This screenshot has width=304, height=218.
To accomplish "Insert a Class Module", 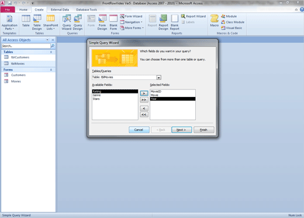I will (233, 22).
